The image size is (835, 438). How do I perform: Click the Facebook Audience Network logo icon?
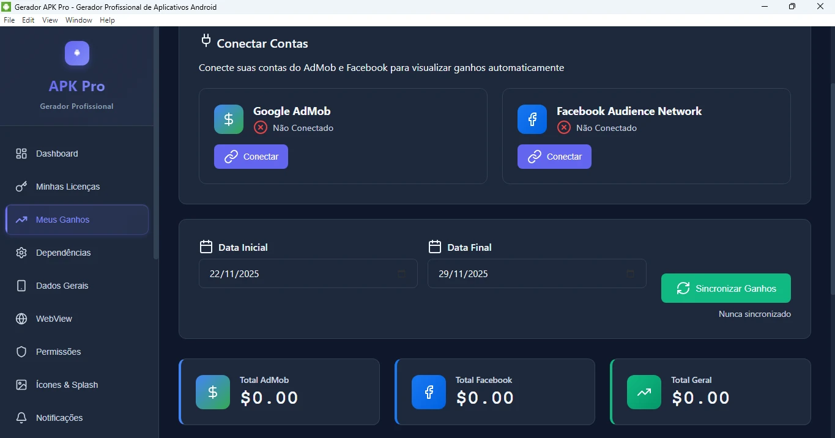tap(532, 119)
